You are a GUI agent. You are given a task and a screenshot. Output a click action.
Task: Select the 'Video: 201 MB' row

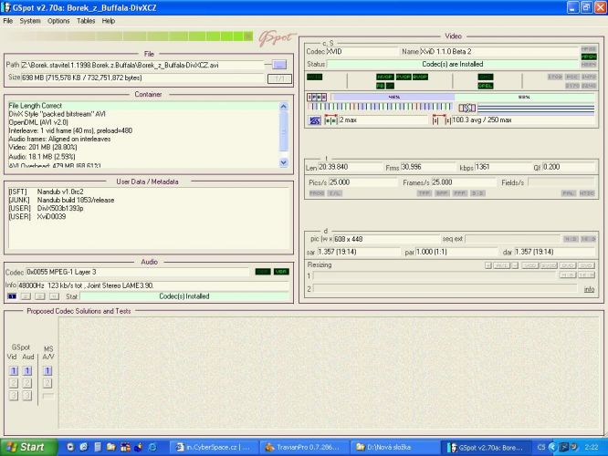[142, 147]
